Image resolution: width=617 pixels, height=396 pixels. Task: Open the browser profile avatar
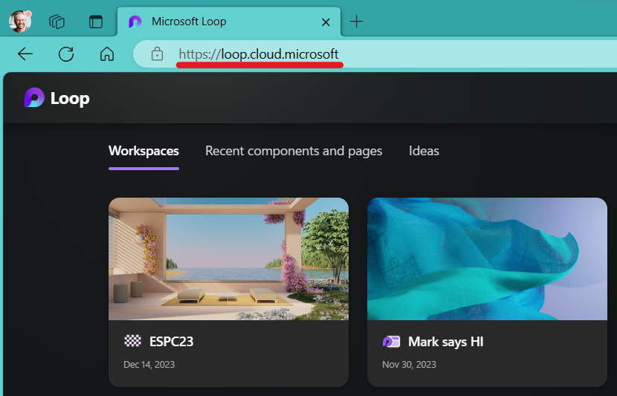pyautogui.click(x=19, y=22)
